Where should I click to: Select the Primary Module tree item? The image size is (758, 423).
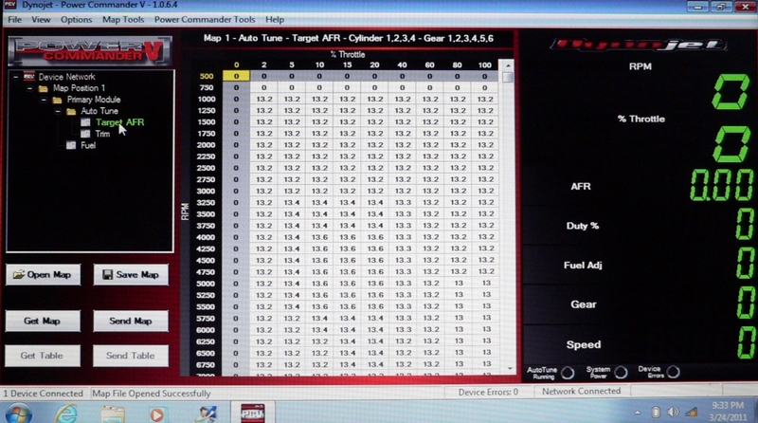[94, 100]
